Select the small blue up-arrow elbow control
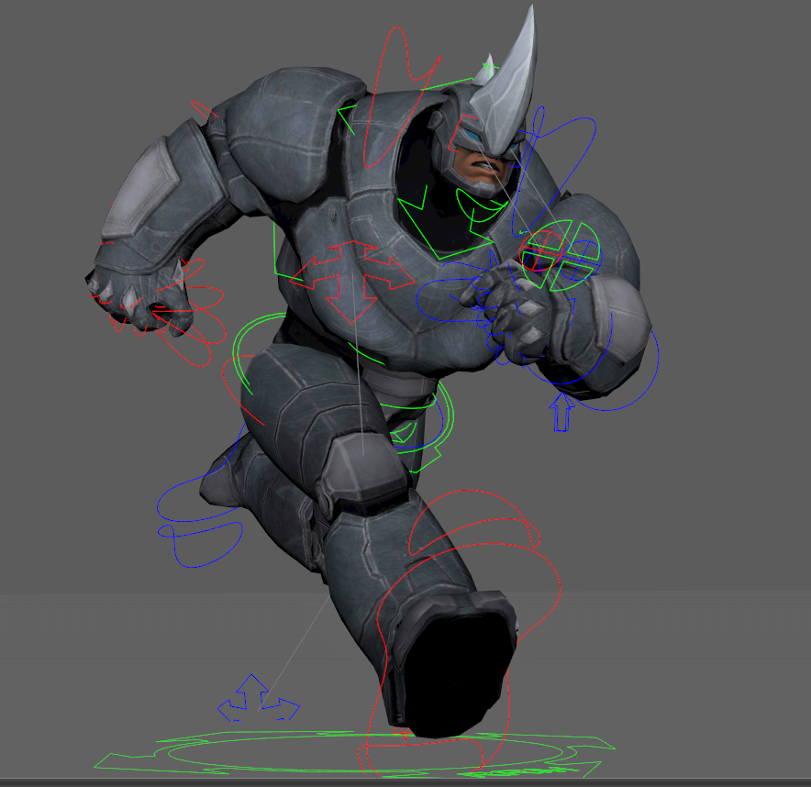Screen dimensions: 811x787 click(x=561, y=412)
